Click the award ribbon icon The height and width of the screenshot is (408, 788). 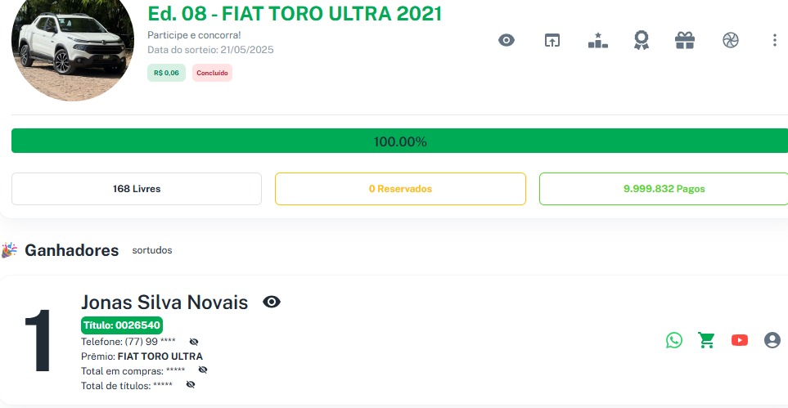[x=642, y=40]
